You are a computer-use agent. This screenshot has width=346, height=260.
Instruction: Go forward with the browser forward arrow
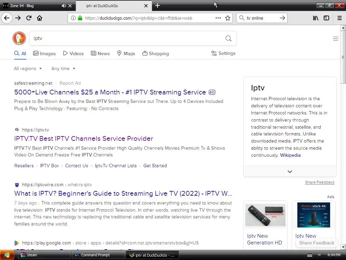(x=18, y=18)
